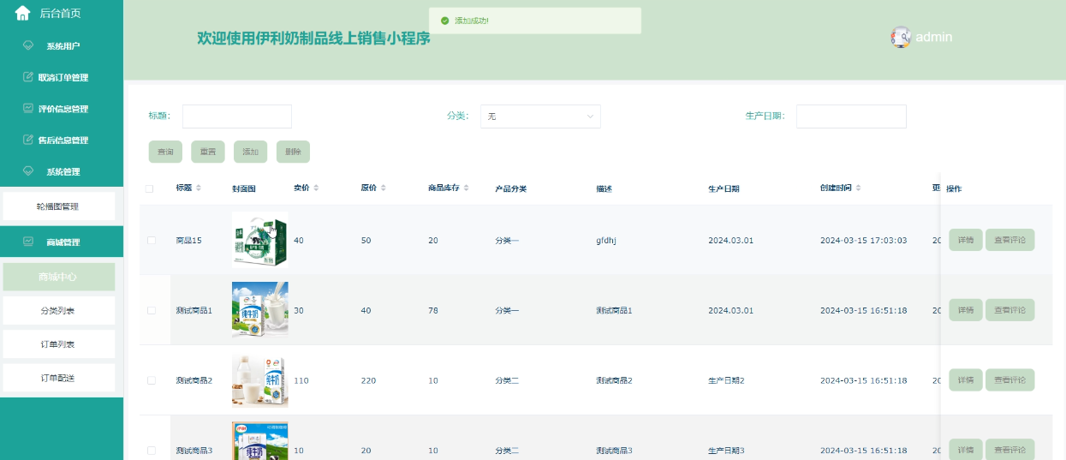
Task: Open 详情 for 测试商品2 row
Action: (966, 380)
